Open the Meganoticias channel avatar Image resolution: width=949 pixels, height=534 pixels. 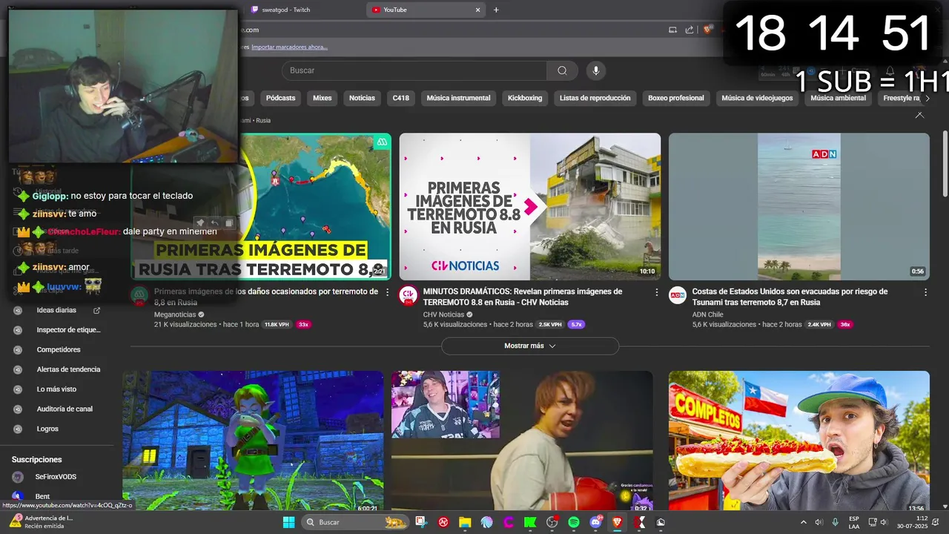(x=139, y=295)
